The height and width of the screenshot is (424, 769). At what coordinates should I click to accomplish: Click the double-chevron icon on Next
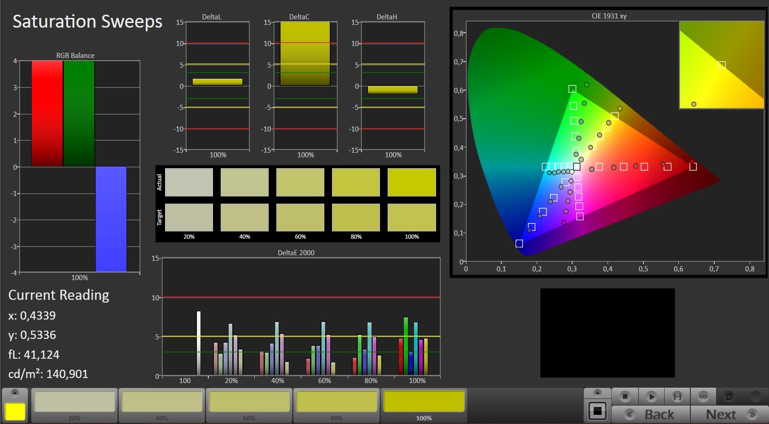pos(752,414)
